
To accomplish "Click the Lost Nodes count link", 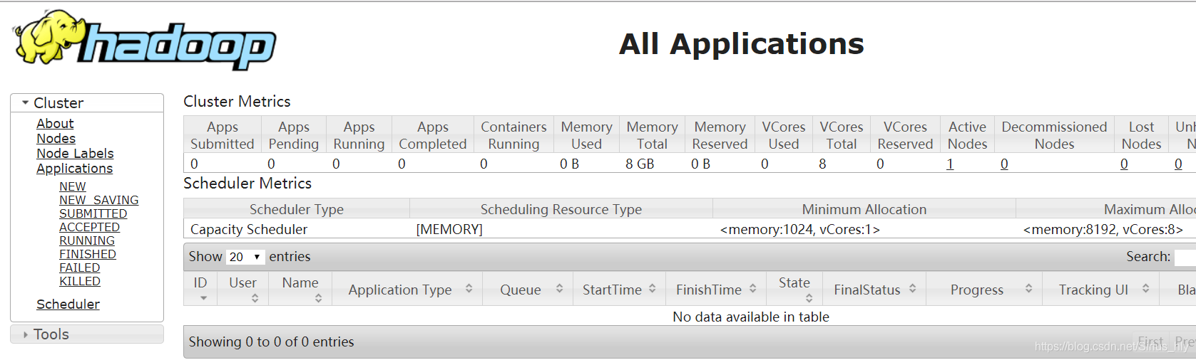I will [1124, 164].
